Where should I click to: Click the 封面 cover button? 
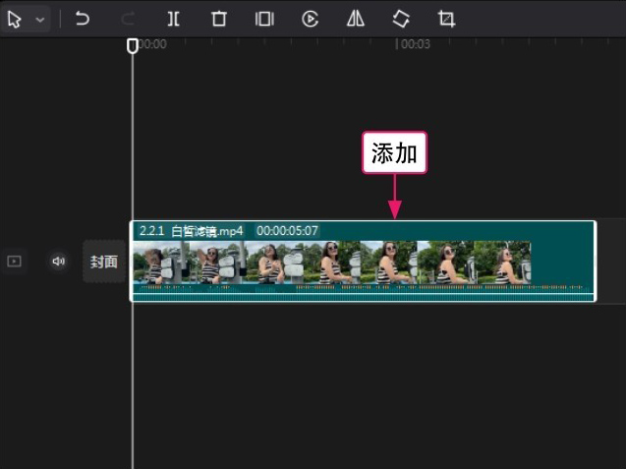click(x=104, y=262)
